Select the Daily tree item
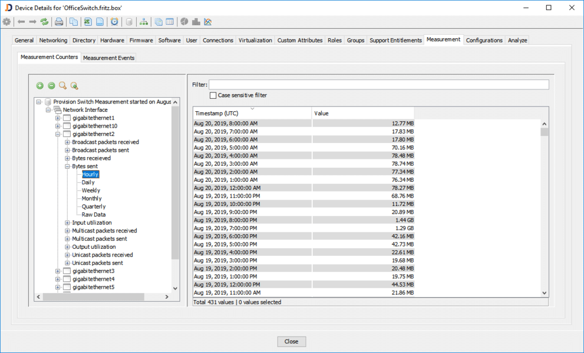Screen dimensions: 584x353 88,182
